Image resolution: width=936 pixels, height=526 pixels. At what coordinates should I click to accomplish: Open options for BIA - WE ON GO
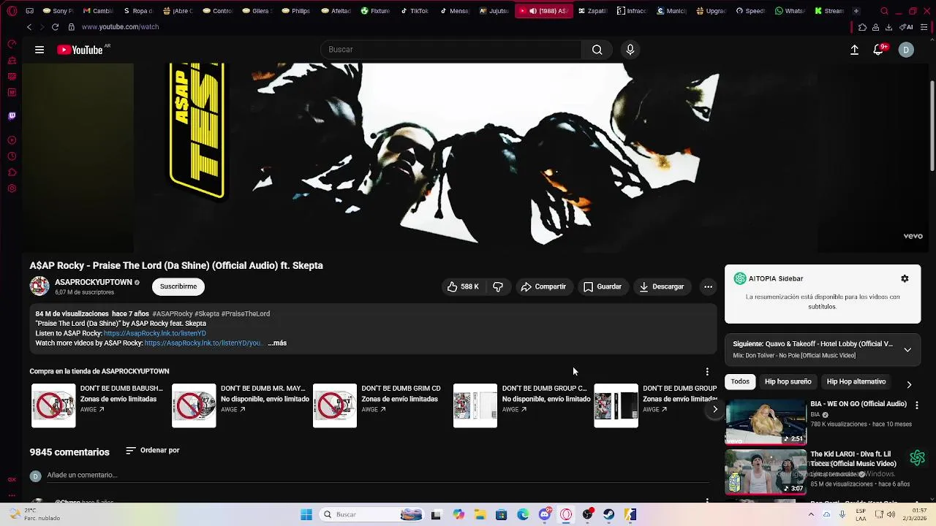pos(917,405)
